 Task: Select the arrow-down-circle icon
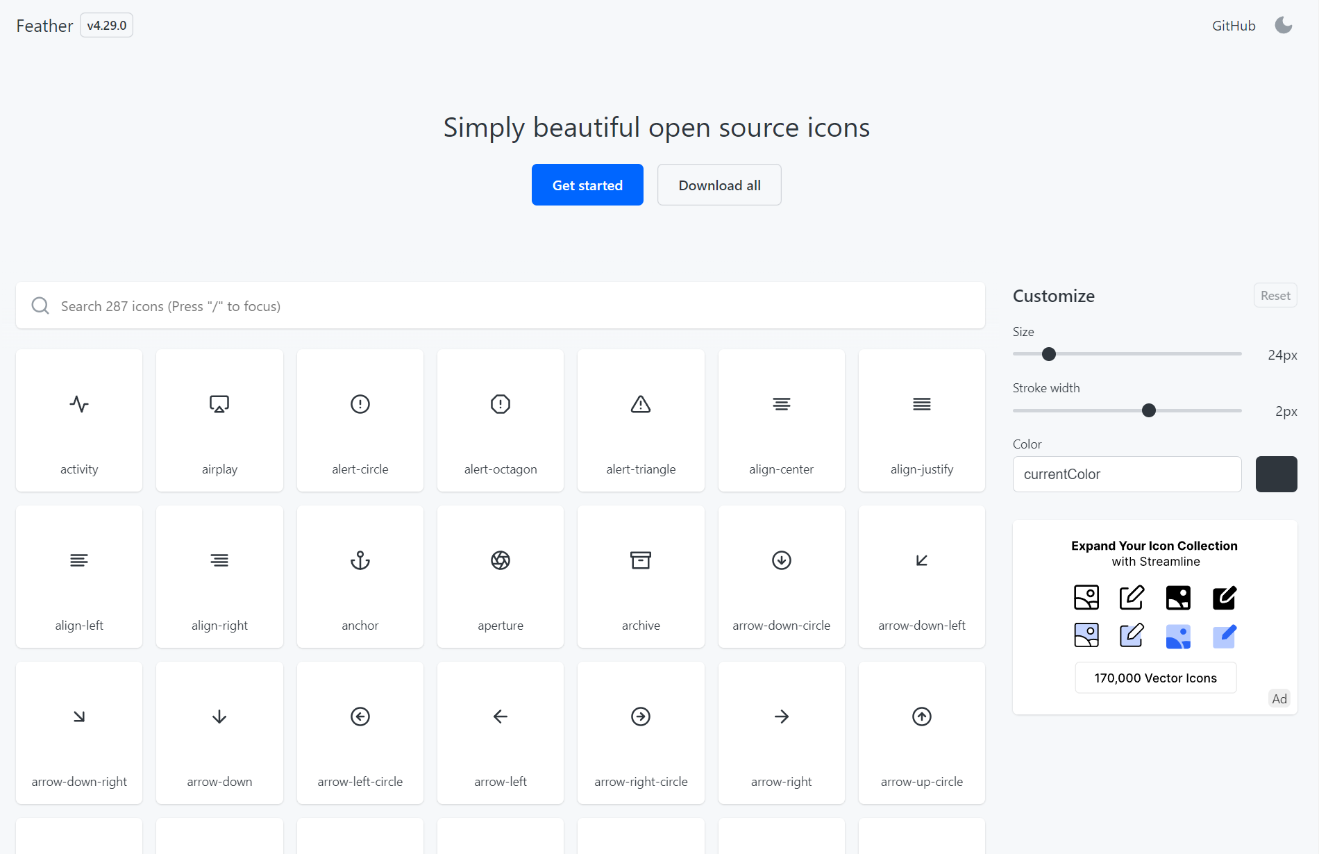click(x=782, y=576)
